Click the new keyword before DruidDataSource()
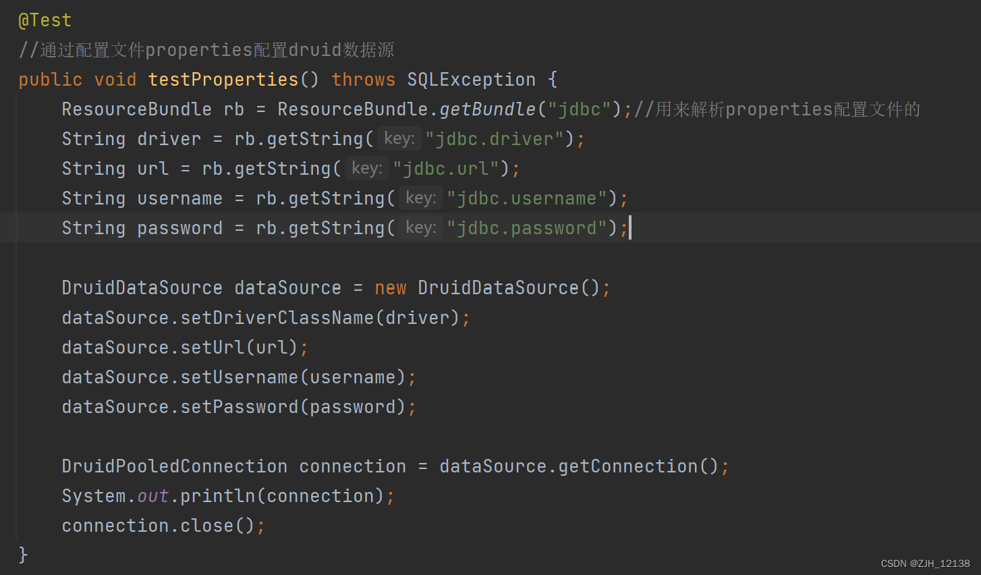 coord(390,288)
